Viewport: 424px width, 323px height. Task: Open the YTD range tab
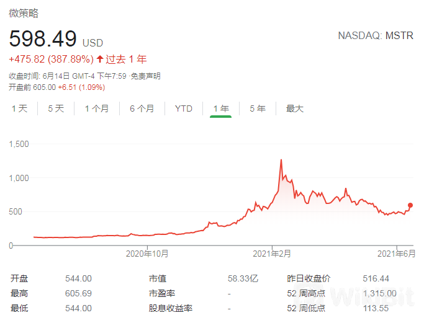[x=184, y=108]
